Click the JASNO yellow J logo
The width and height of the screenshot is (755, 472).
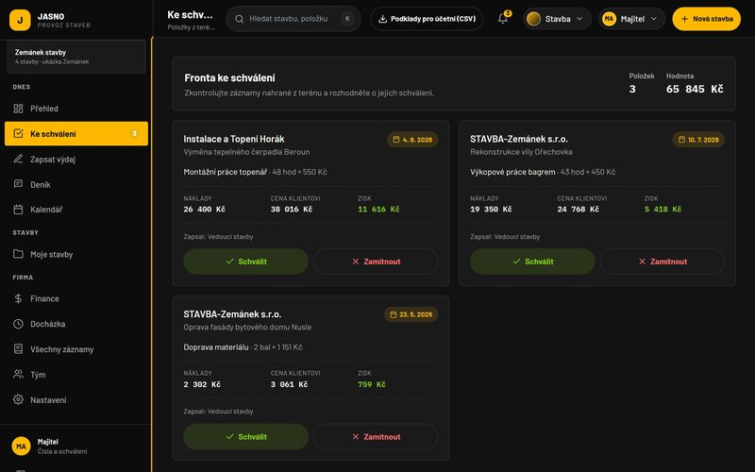pyautogui.click(x=20, y=20)
